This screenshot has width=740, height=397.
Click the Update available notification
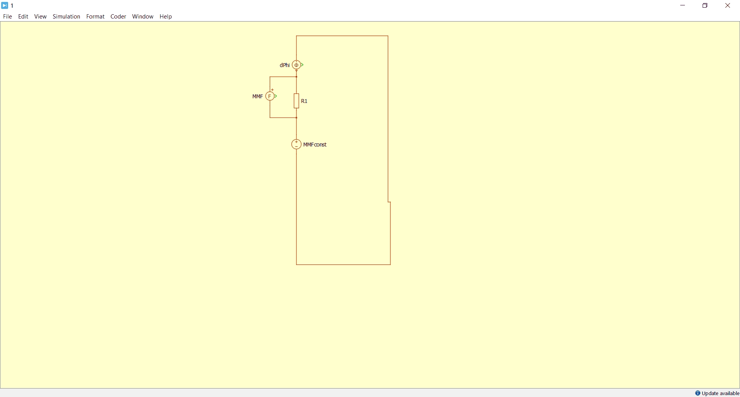click(717, 393)
